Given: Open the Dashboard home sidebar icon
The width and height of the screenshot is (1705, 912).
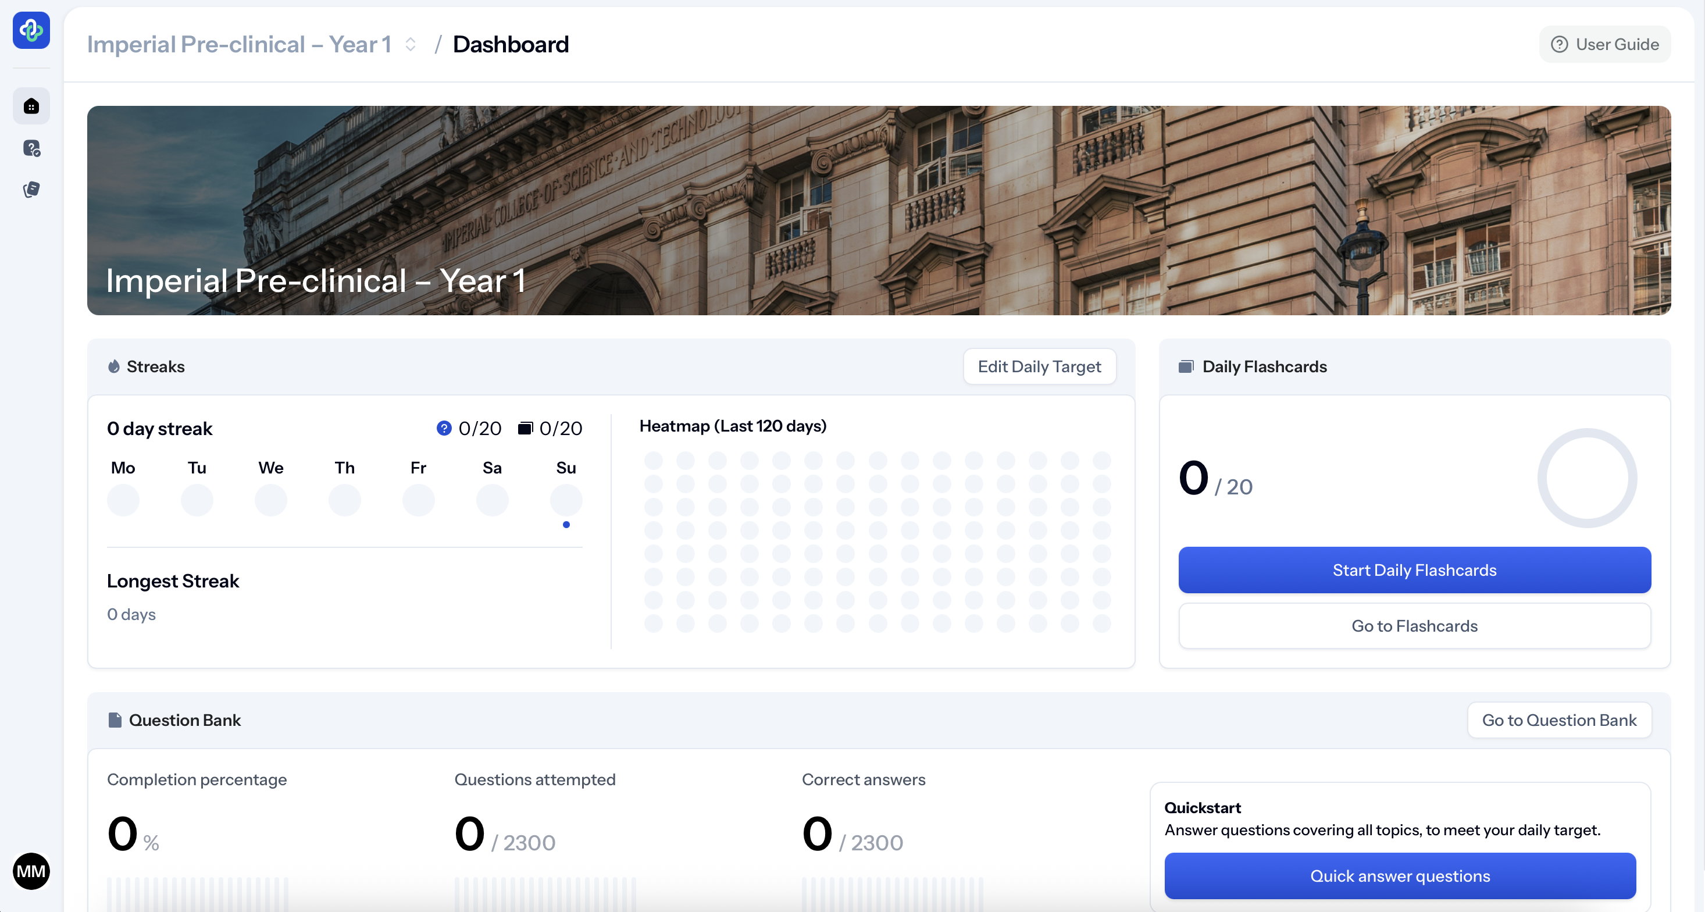Looking at the screenshot, I should tap(31, 106).
